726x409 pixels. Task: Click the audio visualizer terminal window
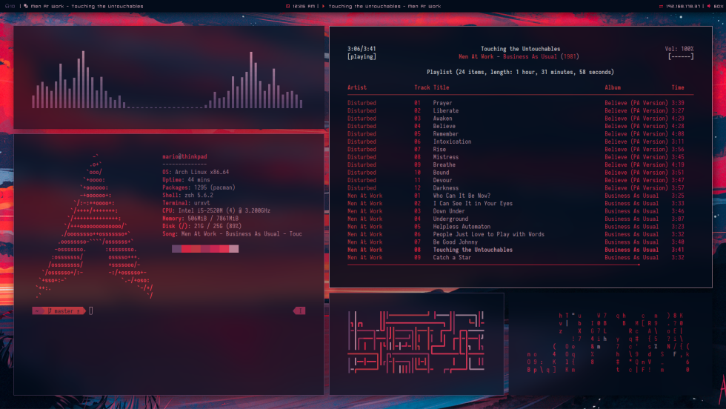pos(169,77)
